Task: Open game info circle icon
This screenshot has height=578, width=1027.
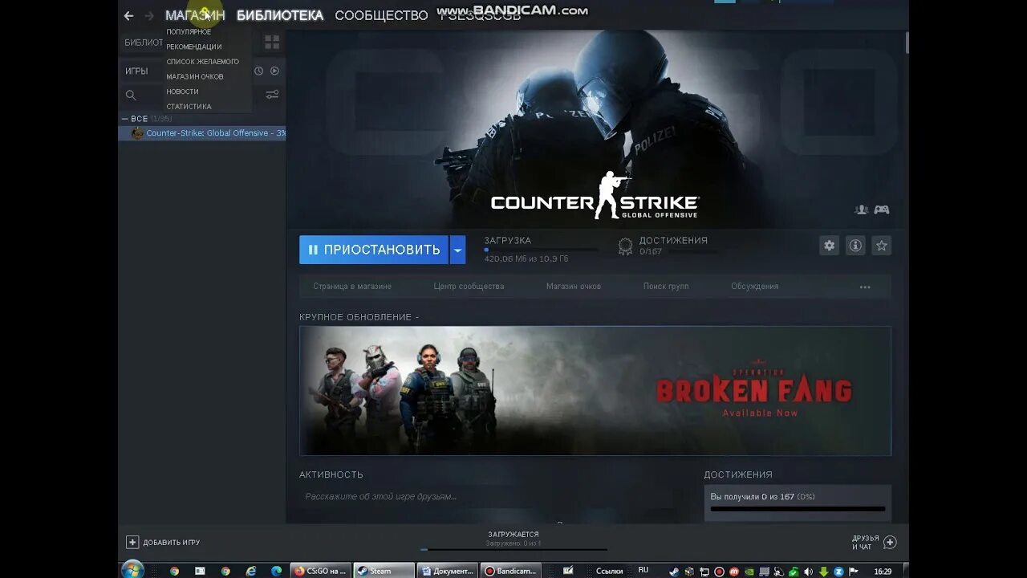Action: [855, 246]
